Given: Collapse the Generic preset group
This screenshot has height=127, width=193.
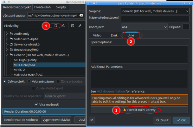Looking at the screenshot, I should (7, 55).
